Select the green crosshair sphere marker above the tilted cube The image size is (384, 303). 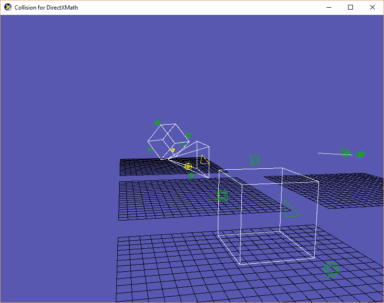click(x=157, y=122)
